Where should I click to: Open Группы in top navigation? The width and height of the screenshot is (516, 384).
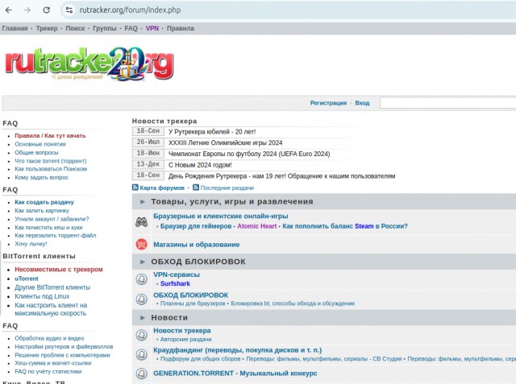pos(104,28)
